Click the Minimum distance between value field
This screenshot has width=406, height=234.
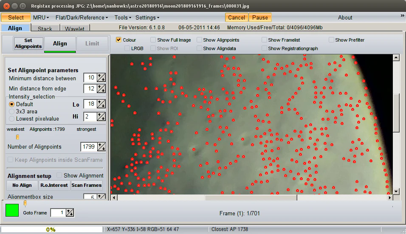(x=90, y=77)
